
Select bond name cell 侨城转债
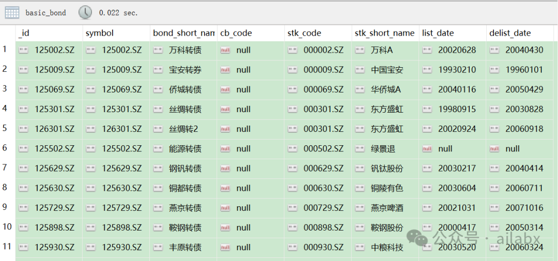pos(183,89)
